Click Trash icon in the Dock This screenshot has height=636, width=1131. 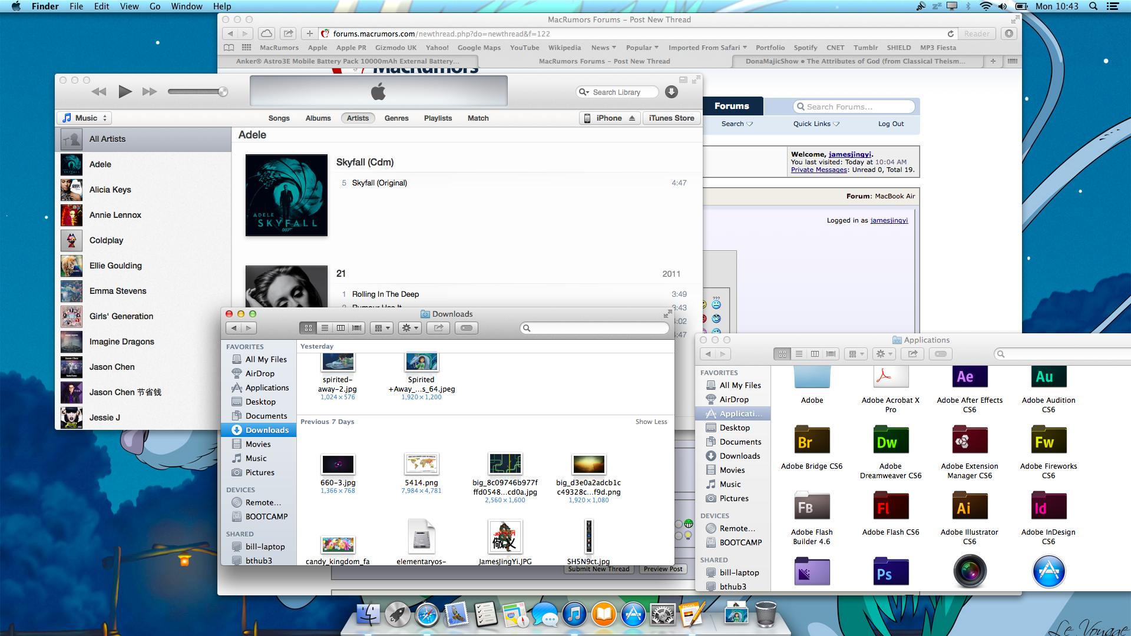765,615
